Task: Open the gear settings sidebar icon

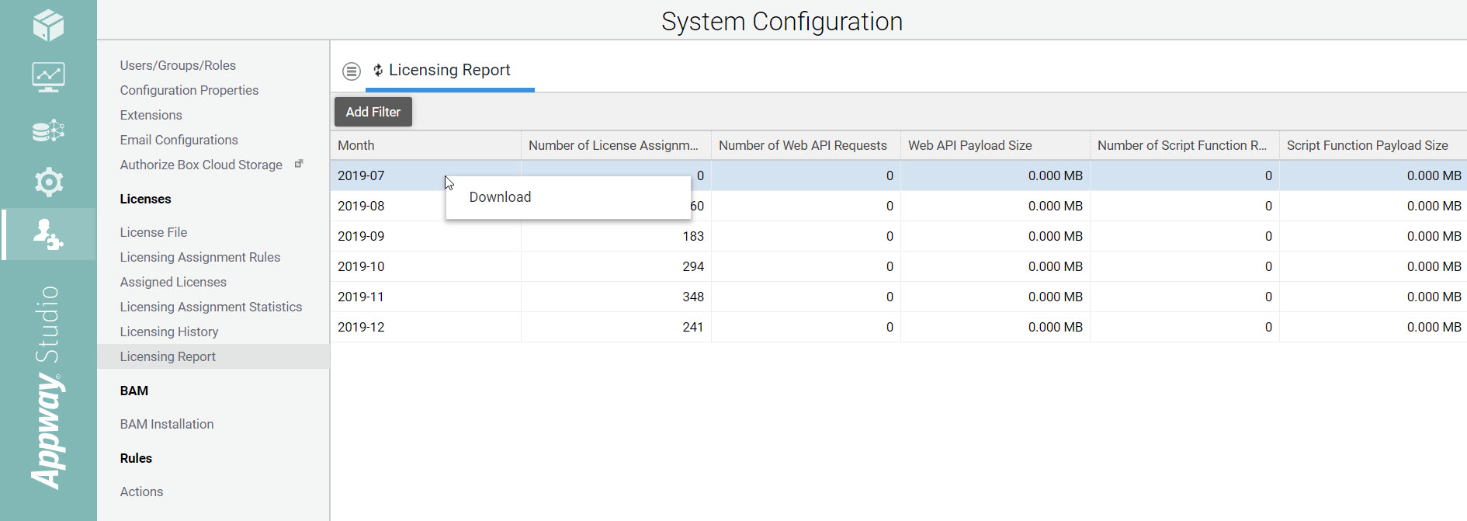Action: [48, 182]
